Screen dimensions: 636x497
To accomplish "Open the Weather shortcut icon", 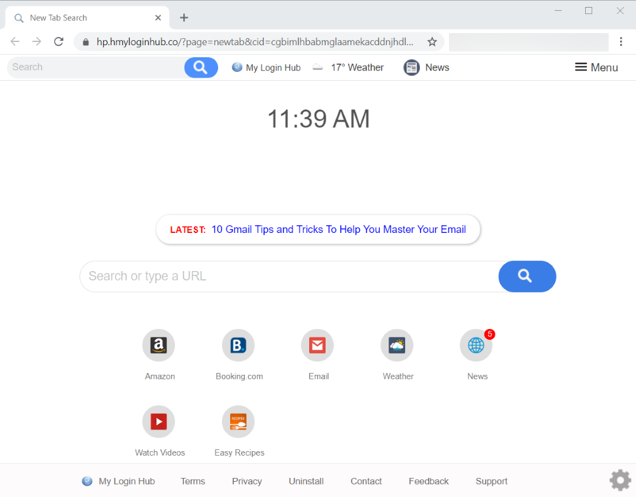I will click(397, 346).
